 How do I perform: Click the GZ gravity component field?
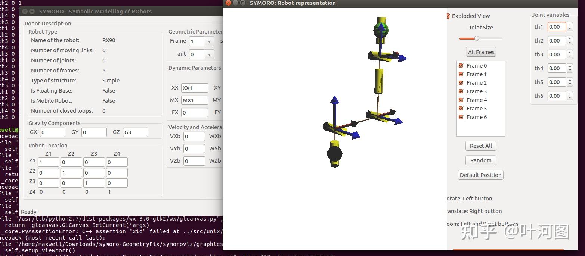pos(135,132)
